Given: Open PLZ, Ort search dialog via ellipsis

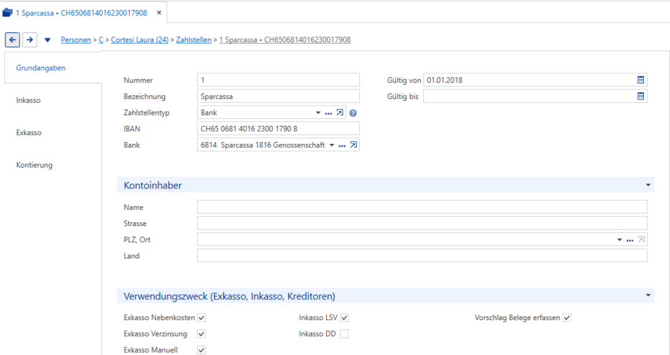Looking at the screenshot, I should point(629,240).
